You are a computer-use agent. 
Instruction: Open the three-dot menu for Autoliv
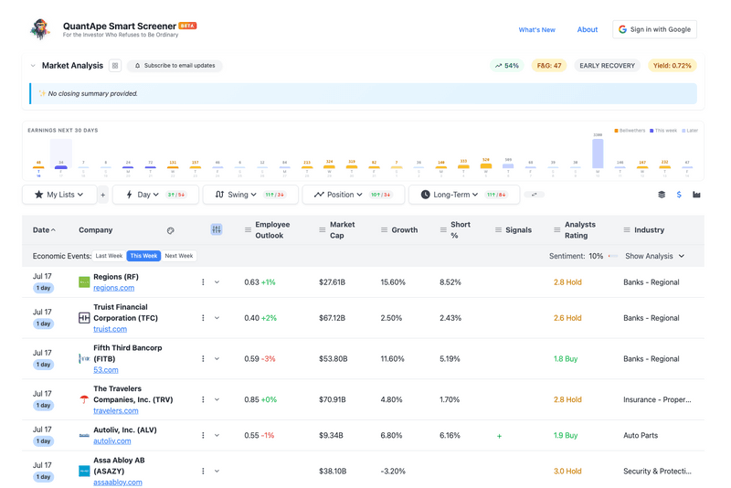click(203, 435)
